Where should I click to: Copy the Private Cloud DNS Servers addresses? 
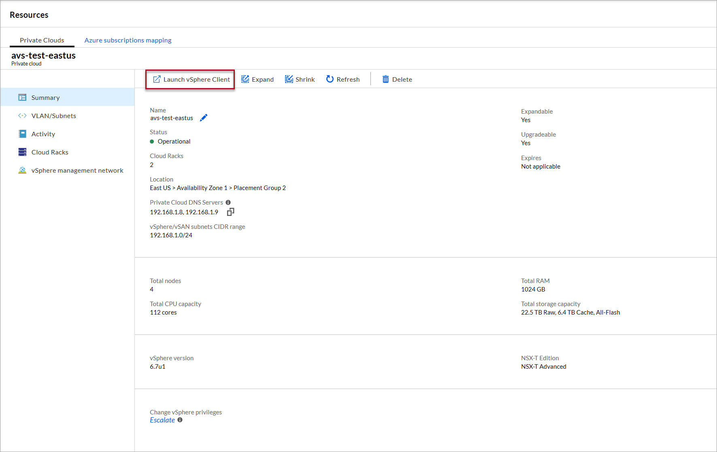(230, 211)
